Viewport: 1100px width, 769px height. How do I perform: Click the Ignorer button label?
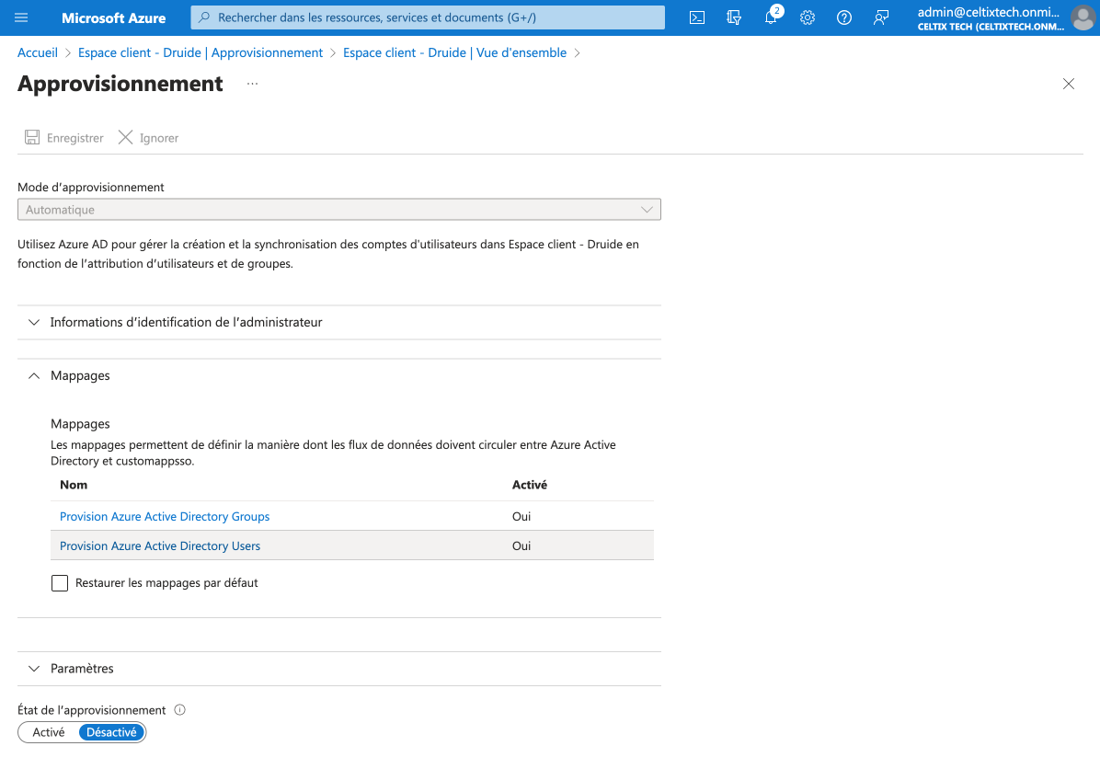(159, 138)
